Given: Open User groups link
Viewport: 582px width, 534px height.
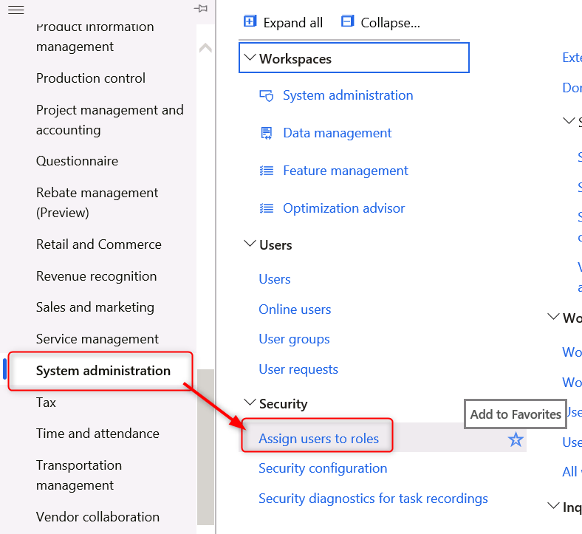Looking at the screenshot, I should coord(294,339).
